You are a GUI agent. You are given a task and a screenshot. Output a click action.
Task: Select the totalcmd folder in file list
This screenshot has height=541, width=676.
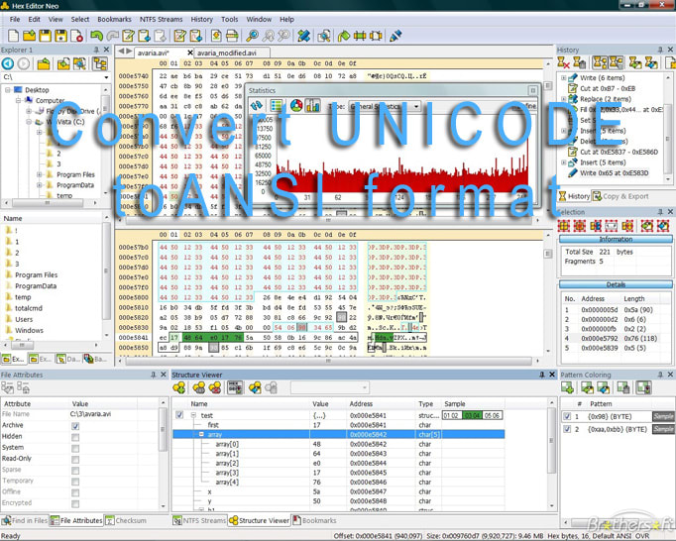[x=29, y=308]
